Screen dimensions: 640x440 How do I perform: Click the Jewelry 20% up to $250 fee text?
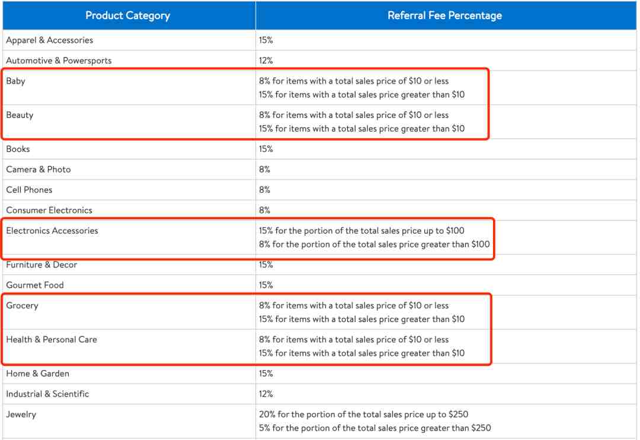tap(363, 415)
